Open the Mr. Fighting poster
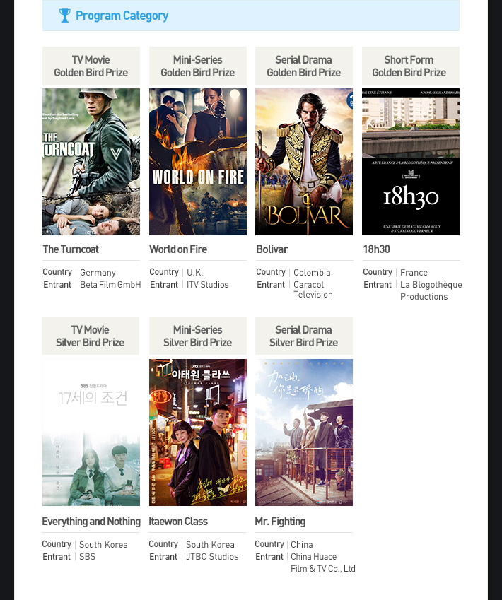The height and width of the screenshot is (600, 502). coord(304,433)
